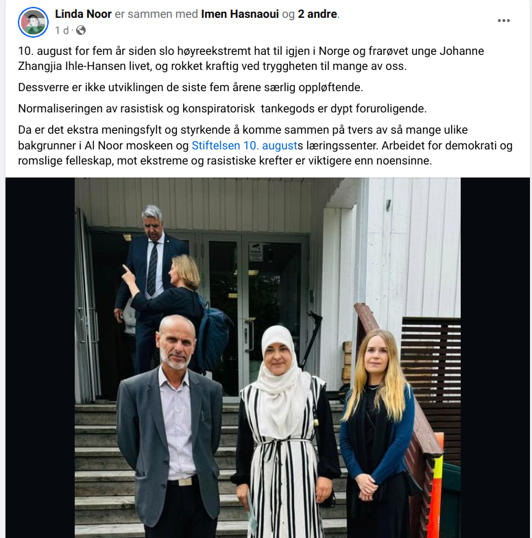Open the post options three-dot menu

[x=503, y=21]
